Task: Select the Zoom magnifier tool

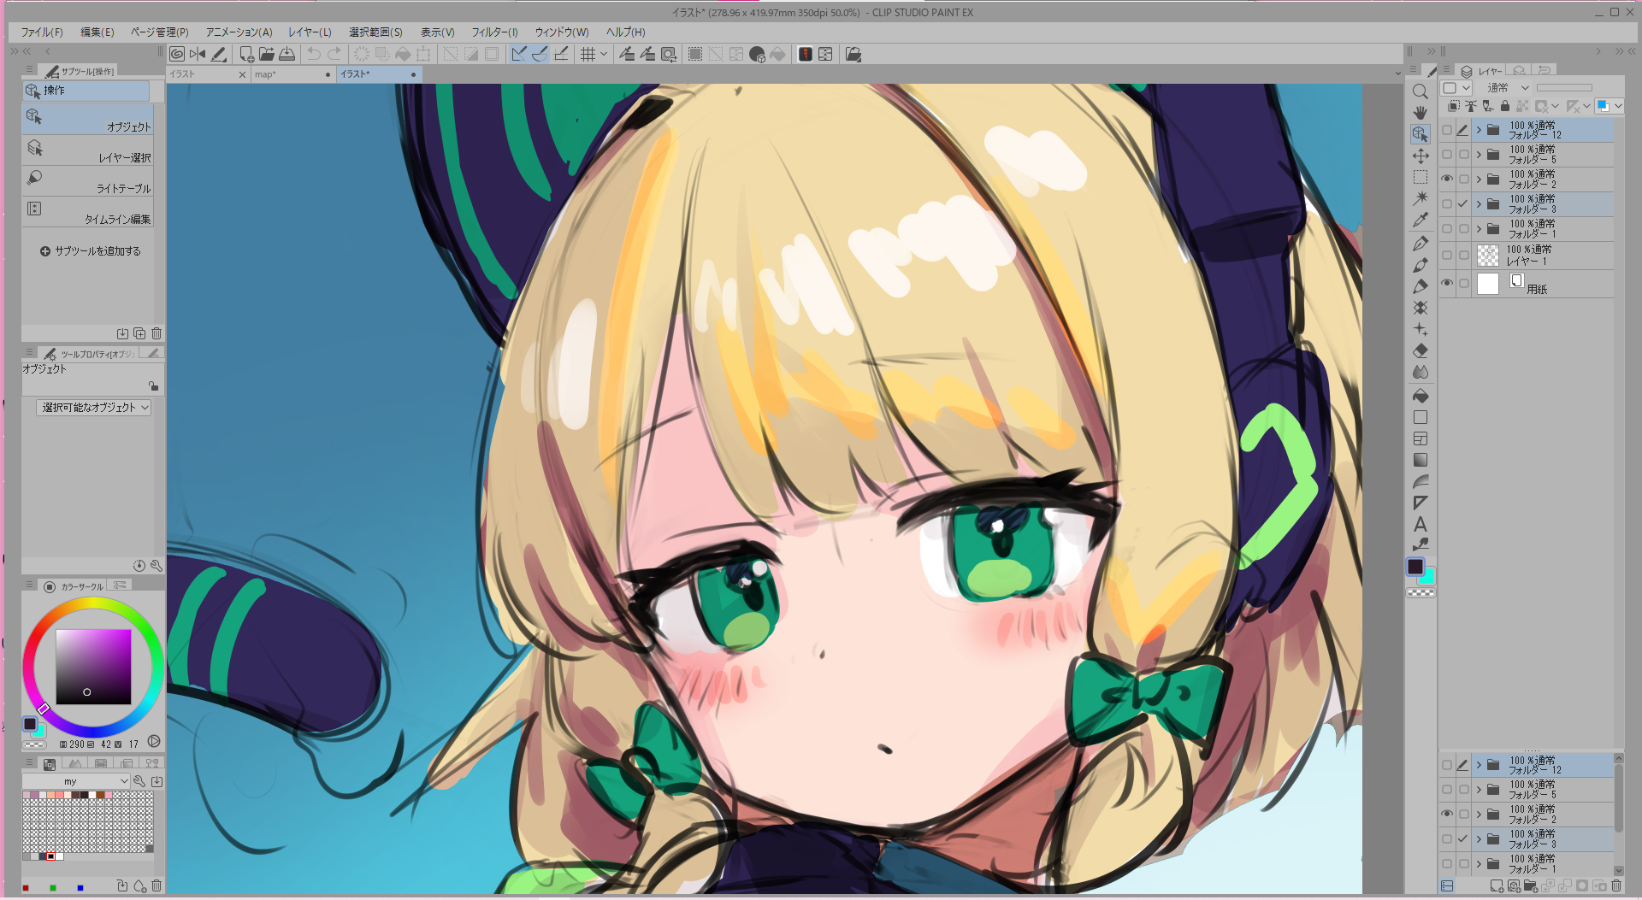Action: pos(1420,91)
